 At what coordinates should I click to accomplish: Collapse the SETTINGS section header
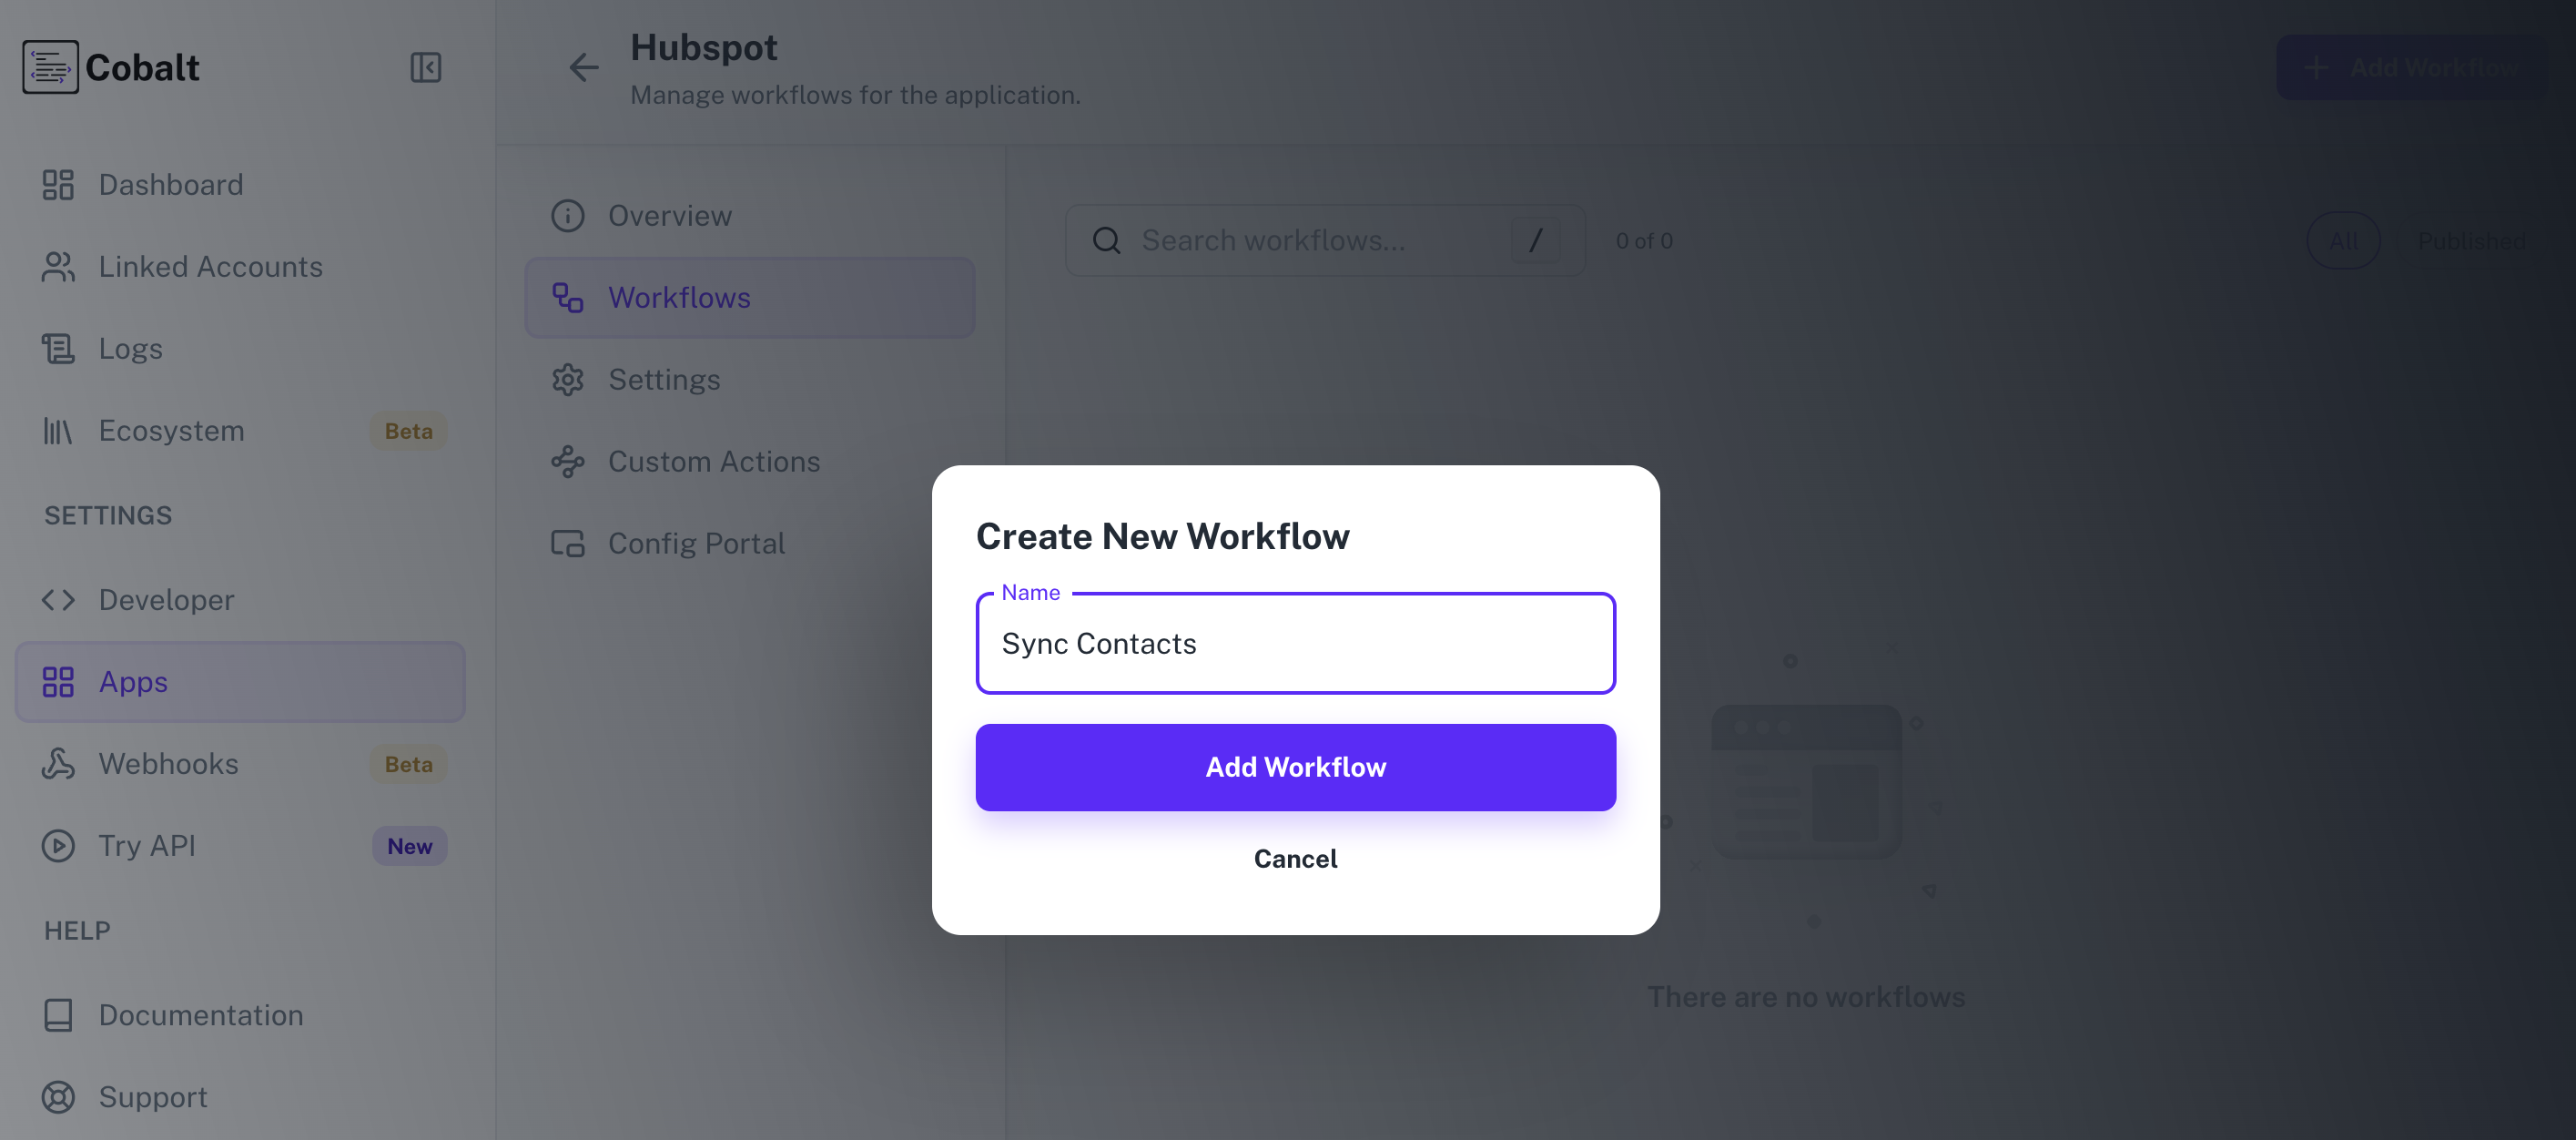tap(107, 515)
